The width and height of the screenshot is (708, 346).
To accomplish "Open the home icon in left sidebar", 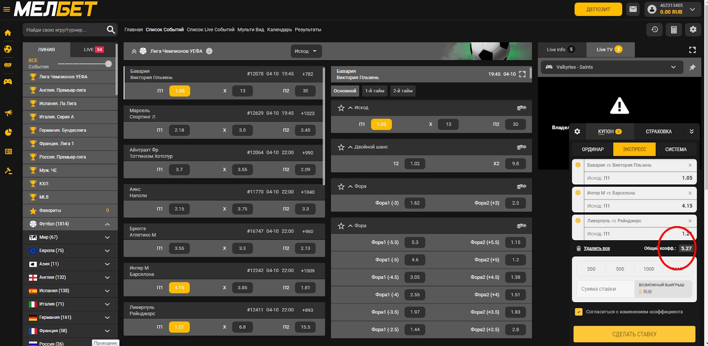I will coord(8,33).
